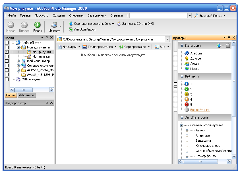The image size is (240, 173).
Task: Expand the Ключевые слова auto-category
Action: tap(187, 146)
